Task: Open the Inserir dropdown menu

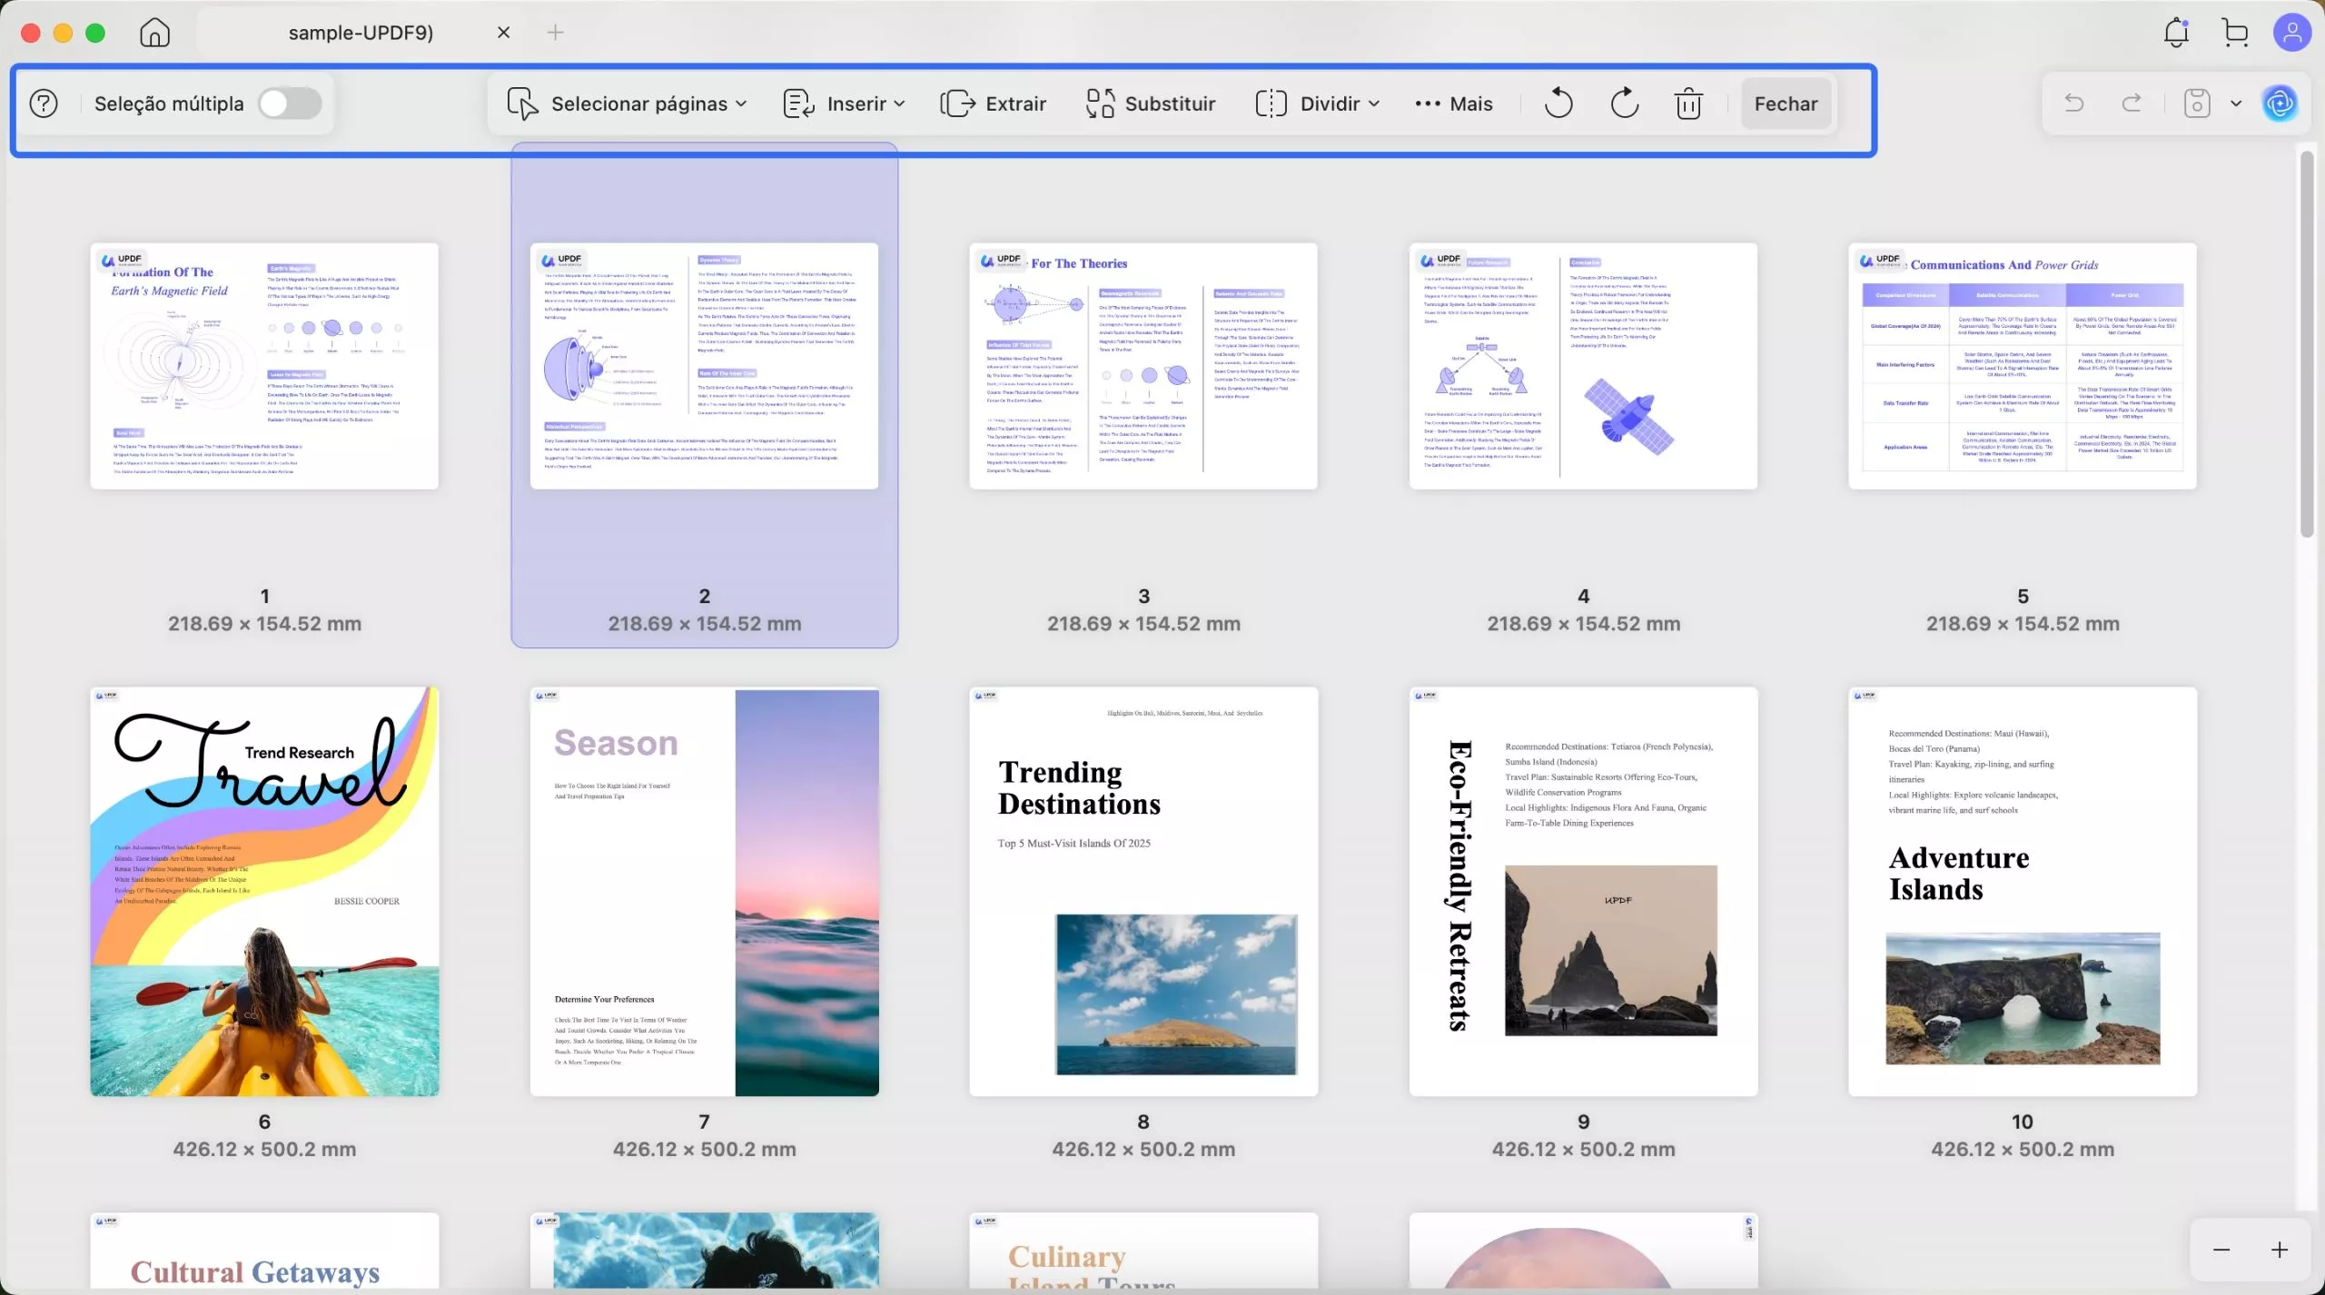Action: coord(845,104)
